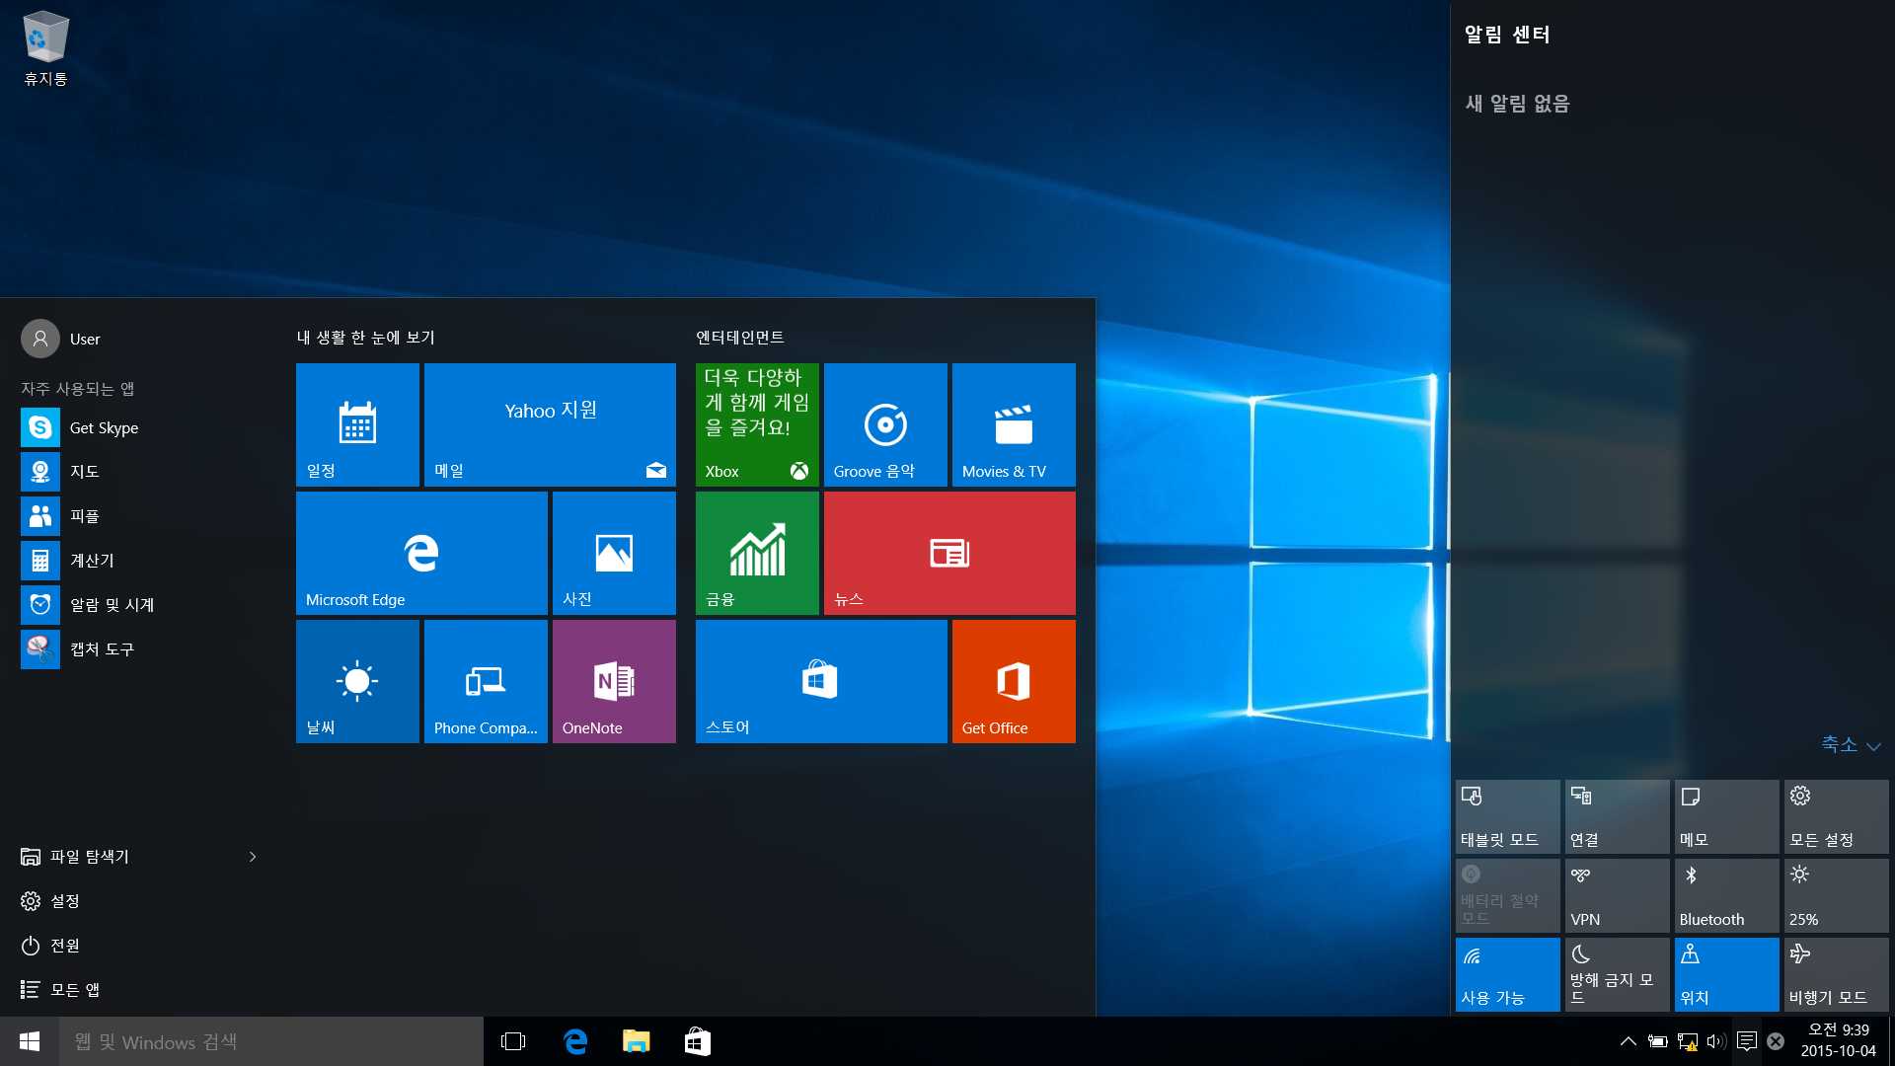Toggle Bluetooth quick action

click(1726, 895)
